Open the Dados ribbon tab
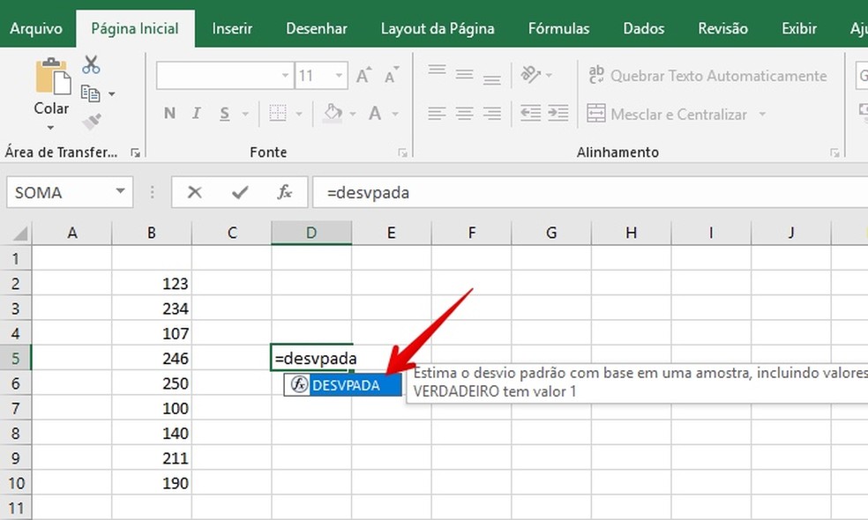 pos(643,28)
